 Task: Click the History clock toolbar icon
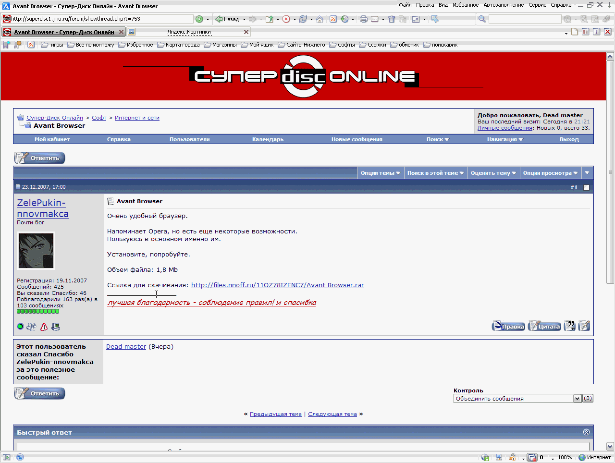pos(344,19)
